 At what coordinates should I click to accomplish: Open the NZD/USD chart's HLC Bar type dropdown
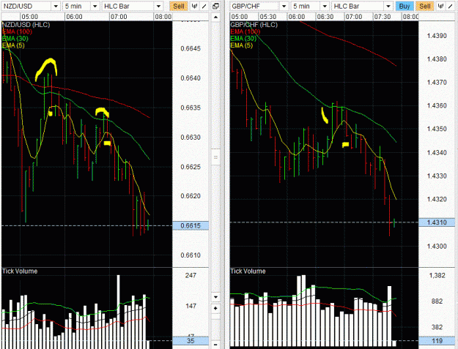pyautogui.click(x=133, y=6)
